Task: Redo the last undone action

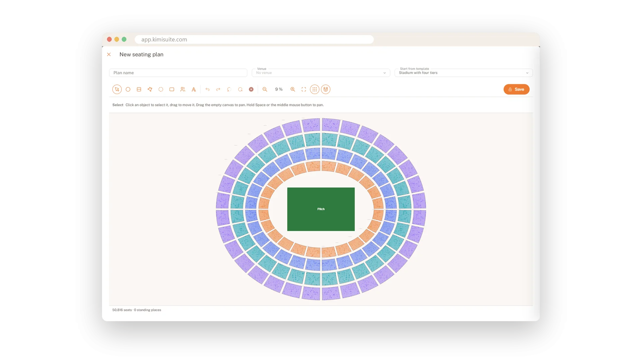Action: [x=218, y=89]
